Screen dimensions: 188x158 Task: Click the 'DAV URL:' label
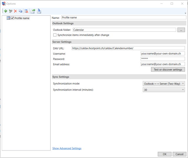58,48
